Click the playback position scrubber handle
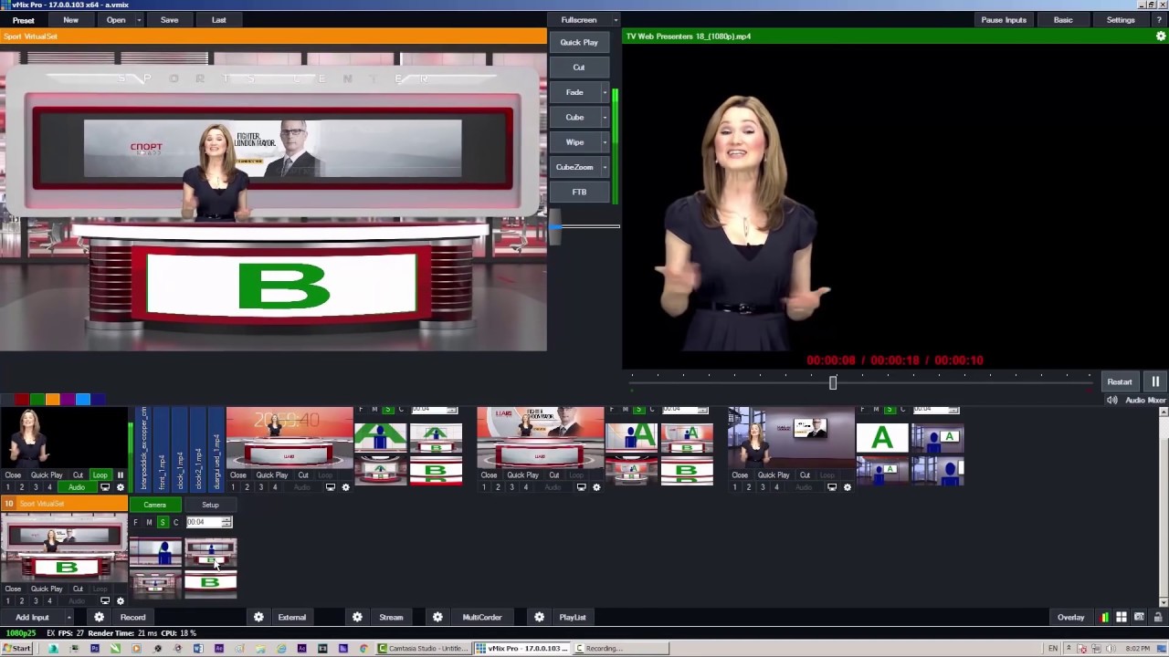 coord(832,382)
